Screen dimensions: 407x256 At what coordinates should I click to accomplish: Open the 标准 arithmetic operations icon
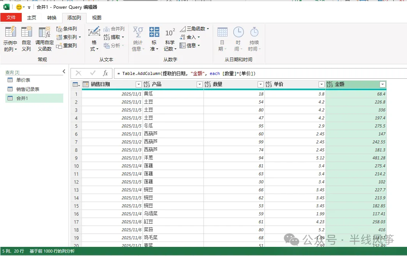point(154,32)
